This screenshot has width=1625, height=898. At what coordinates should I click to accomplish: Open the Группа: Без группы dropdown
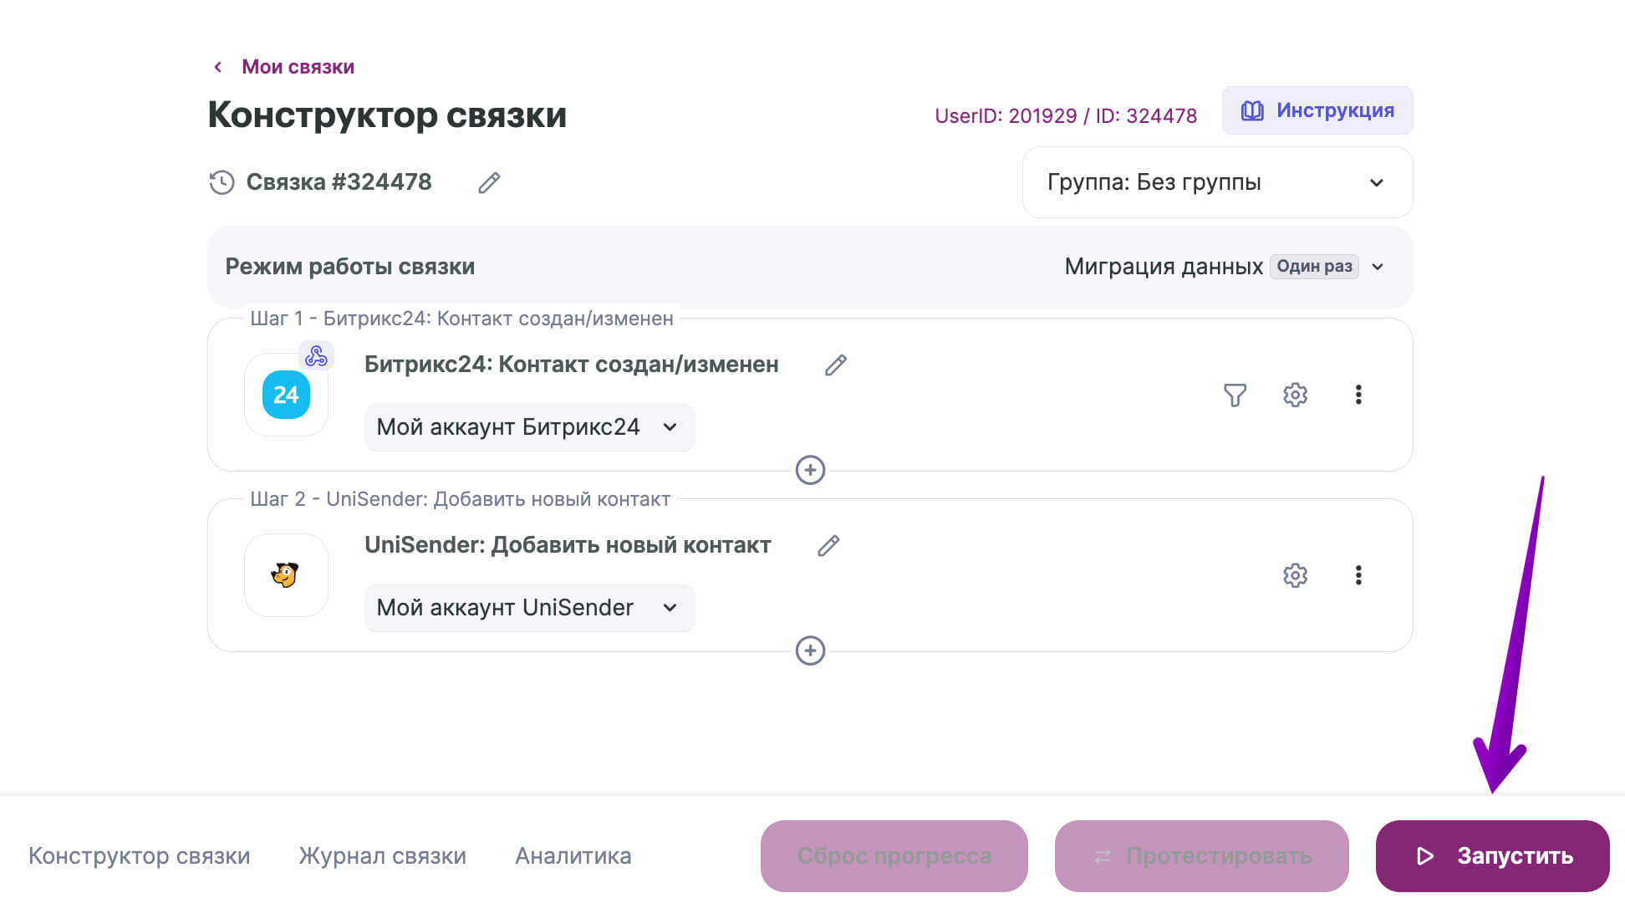coord(1217,182)
